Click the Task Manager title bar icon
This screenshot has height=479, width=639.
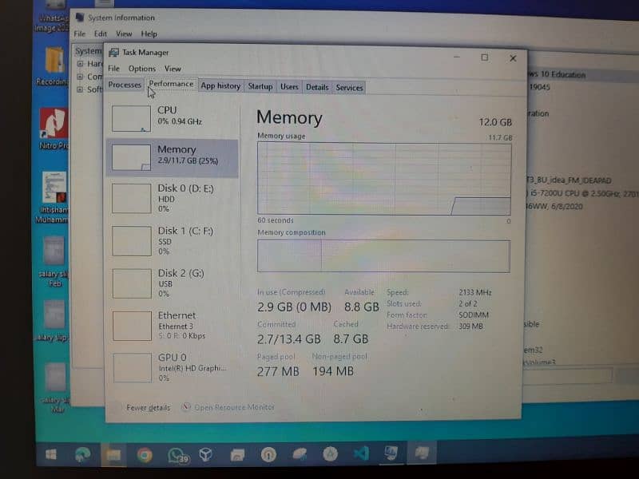click(113, 53)
